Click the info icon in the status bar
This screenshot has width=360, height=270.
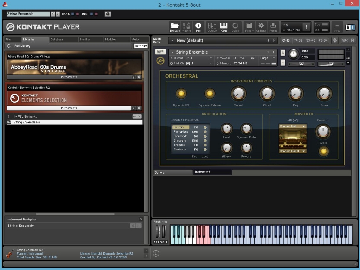point(156,253)
